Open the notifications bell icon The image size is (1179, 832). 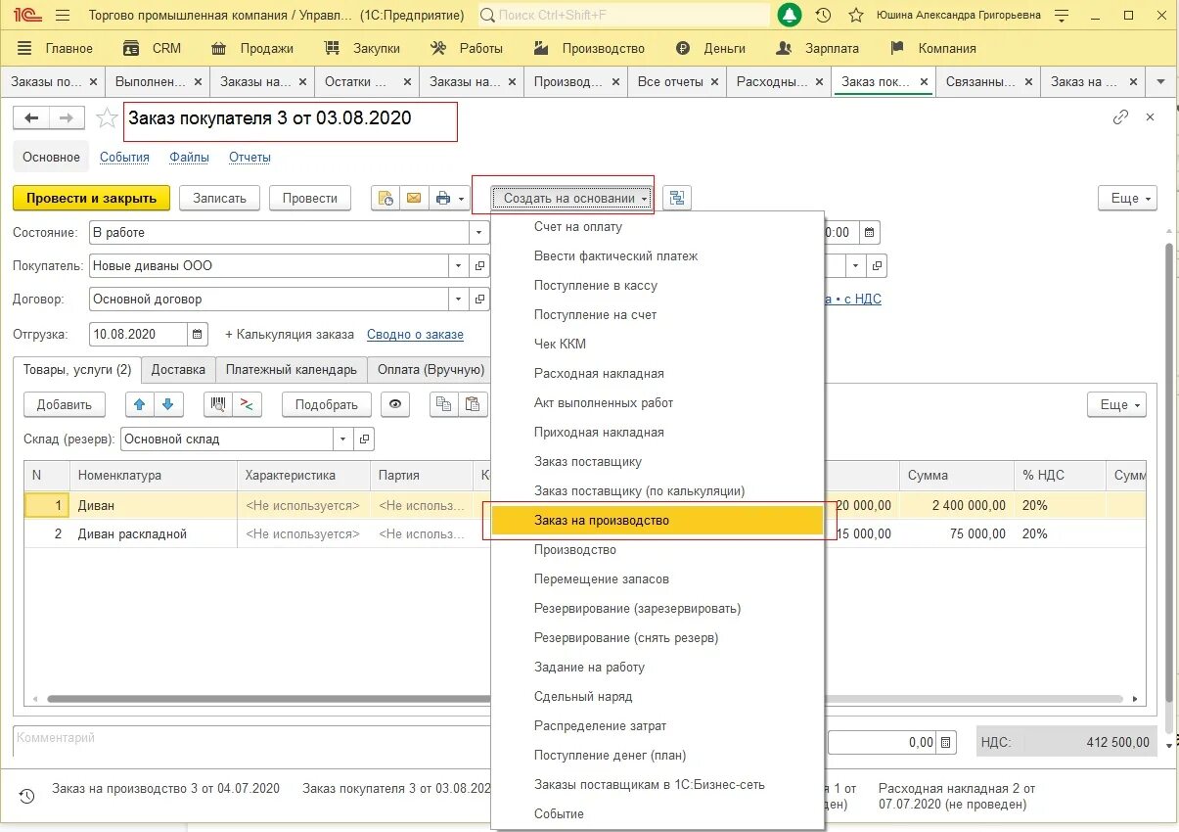point(790,16)
